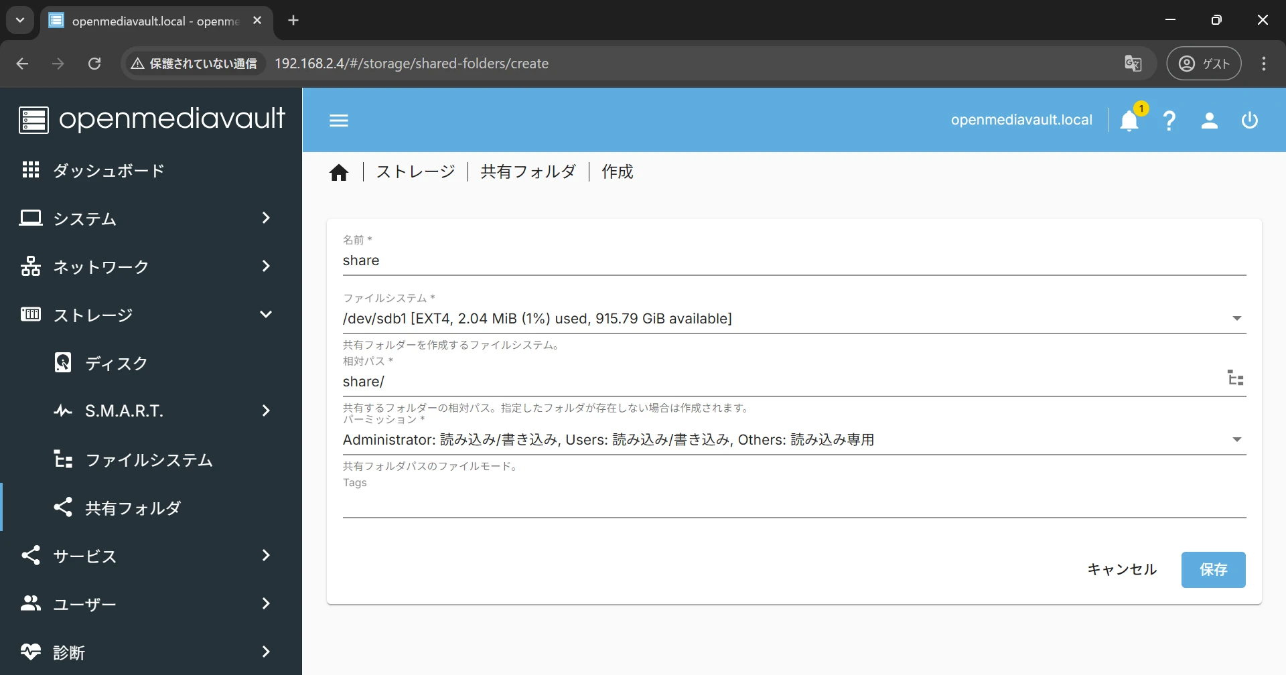
Task: Open ダッシュボード in the sidebar
Action: [151, 170]
